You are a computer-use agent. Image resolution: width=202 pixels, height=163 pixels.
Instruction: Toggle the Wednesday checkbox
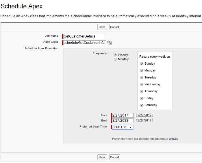click(x=142, y=85)
